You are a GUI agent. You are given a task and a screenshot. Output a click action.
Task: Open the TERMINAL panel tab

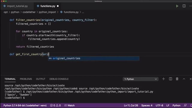pos(10,79)
